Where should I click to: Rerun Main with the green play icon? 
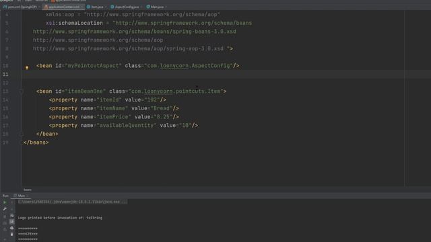[x=5, y=202]
